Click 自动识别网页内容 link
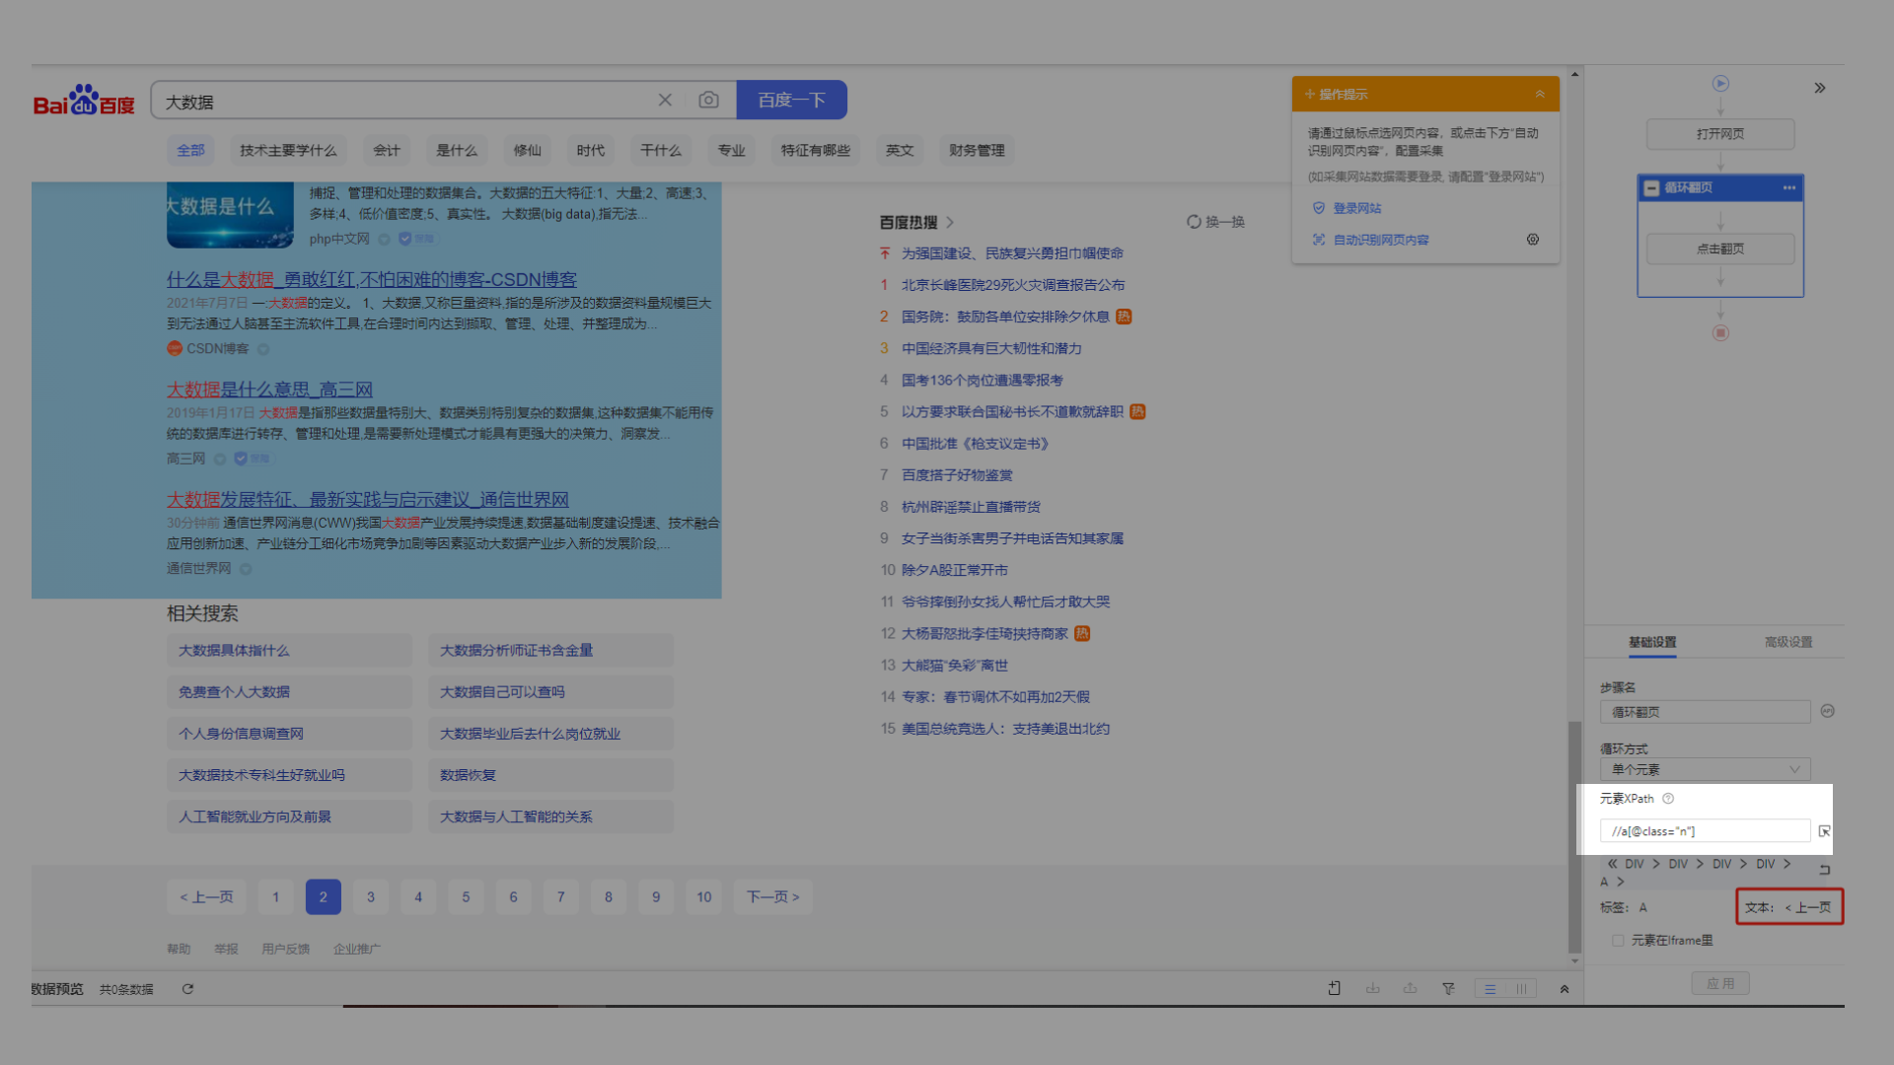This screenshot has width=1894, height=1065. [x=1381, y=240]
